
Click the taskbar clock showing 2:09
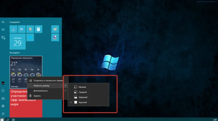(215, 120)
